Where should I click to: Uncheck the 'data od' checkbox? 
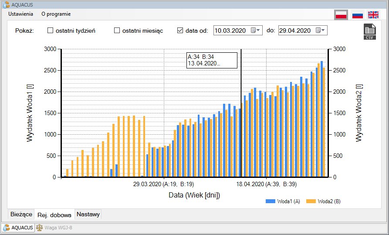tap(180, 31)
